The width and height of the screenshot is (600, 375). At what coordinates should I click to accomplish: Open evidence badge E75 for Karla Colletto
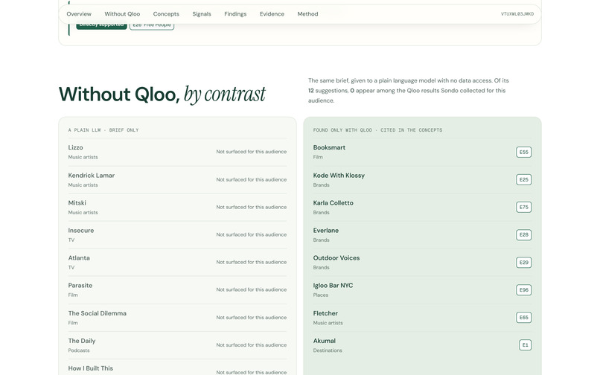[x=524, y=207]
